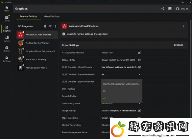Open the Drivers section in sidebar
The width and height of the screenshot is (192, 139).
(7, 19)
